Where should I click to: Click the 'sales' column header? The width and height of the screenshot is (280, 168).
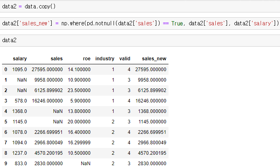[x=57, y=59]
